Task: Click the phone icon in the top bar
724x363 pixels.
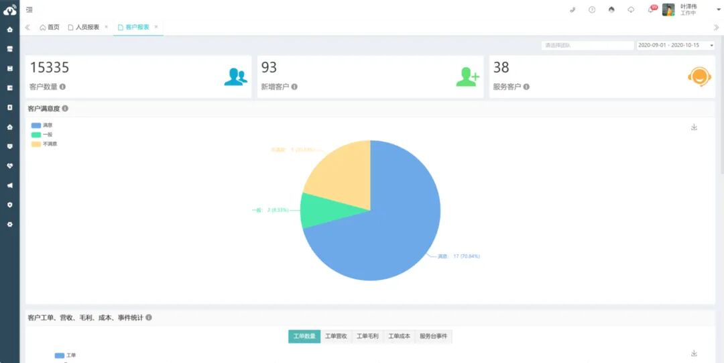Action: pos(572,9)
